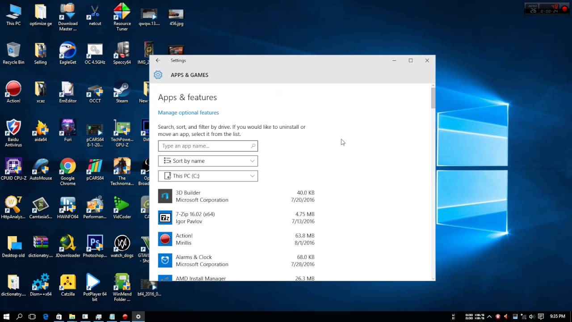
Task: Select the Alarms & Clock app icon
Action: (165, 261)
